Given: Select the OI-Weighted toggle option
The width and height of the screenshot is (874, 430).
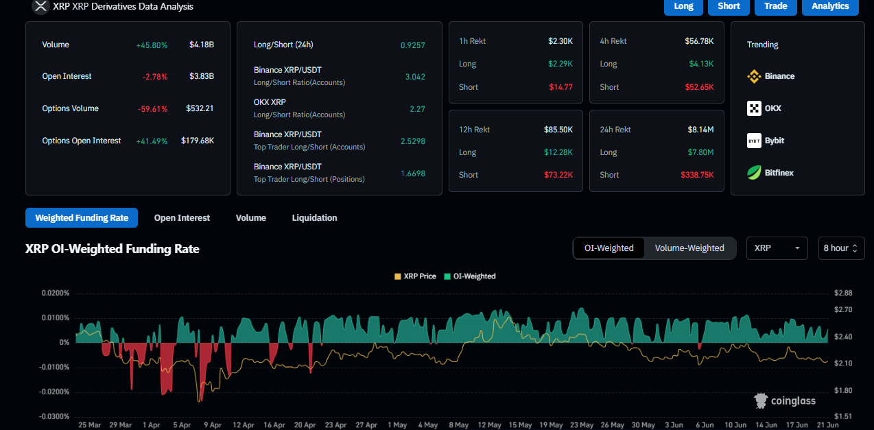Looking at the screenshot, I should click(x=609, y=248).
